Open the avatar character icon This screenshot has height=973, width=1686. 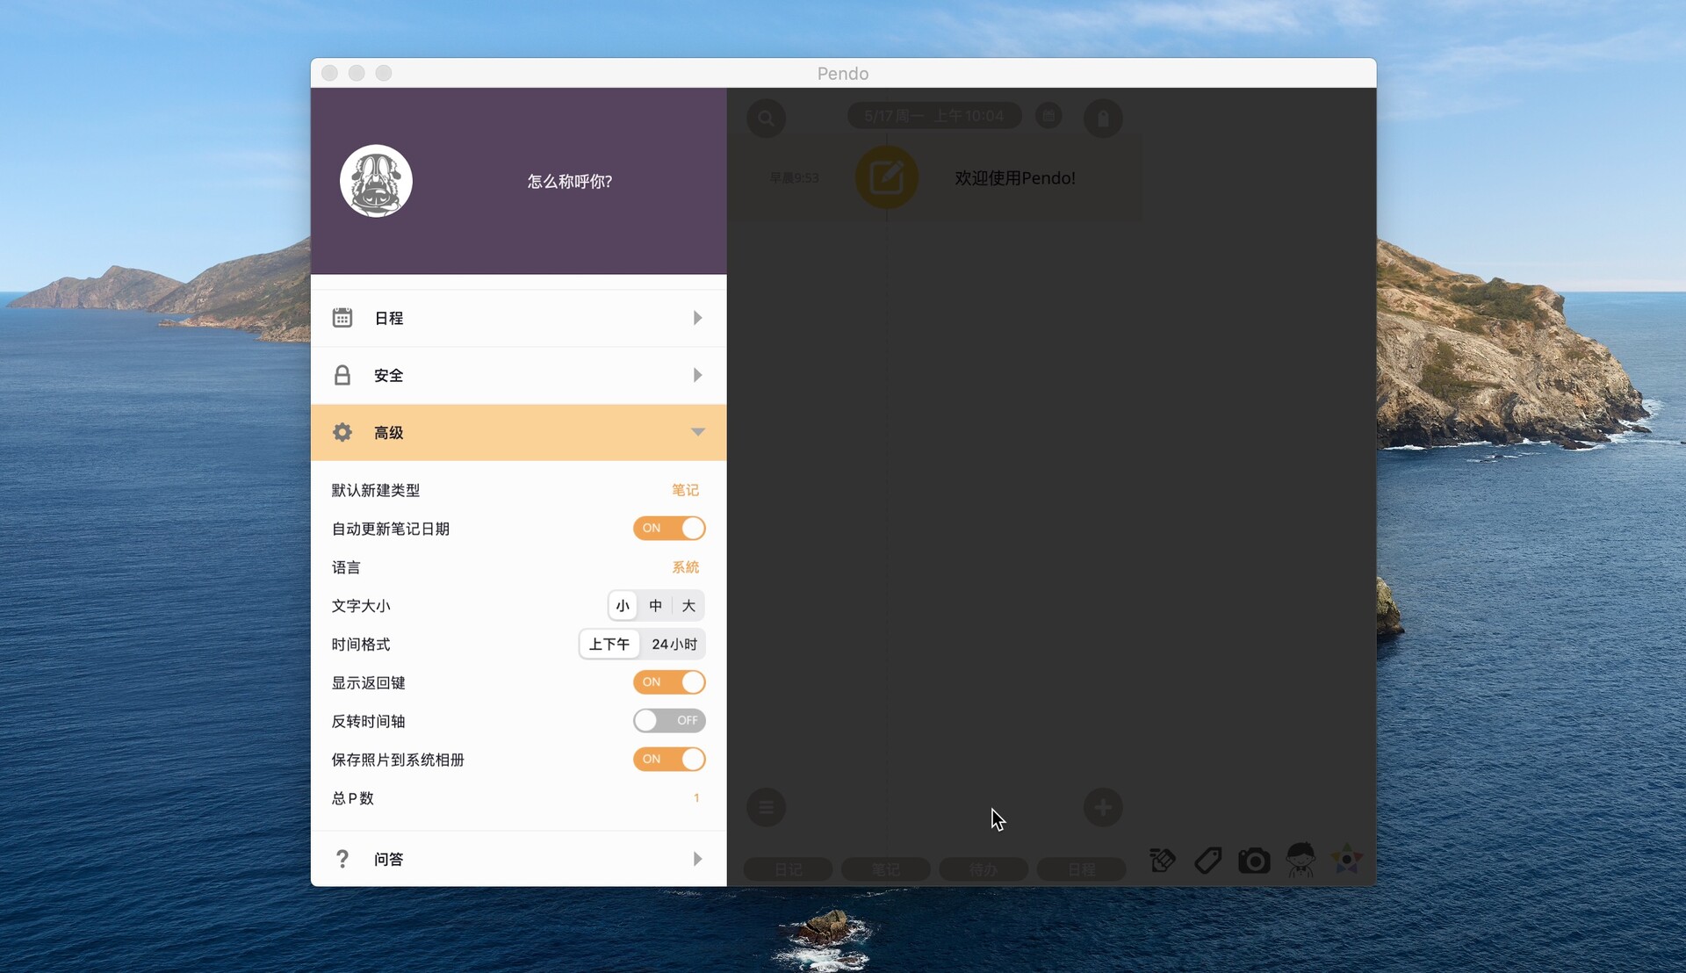[1301, 861]
